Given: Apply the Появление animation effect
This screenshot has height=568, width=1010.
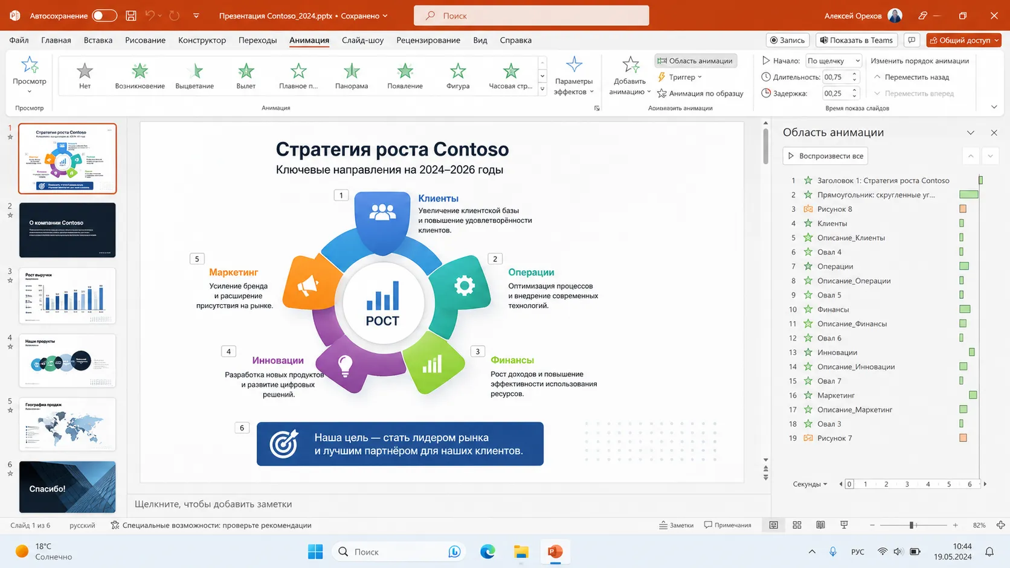Looking at the screenshot, I should tap(405, 75).
